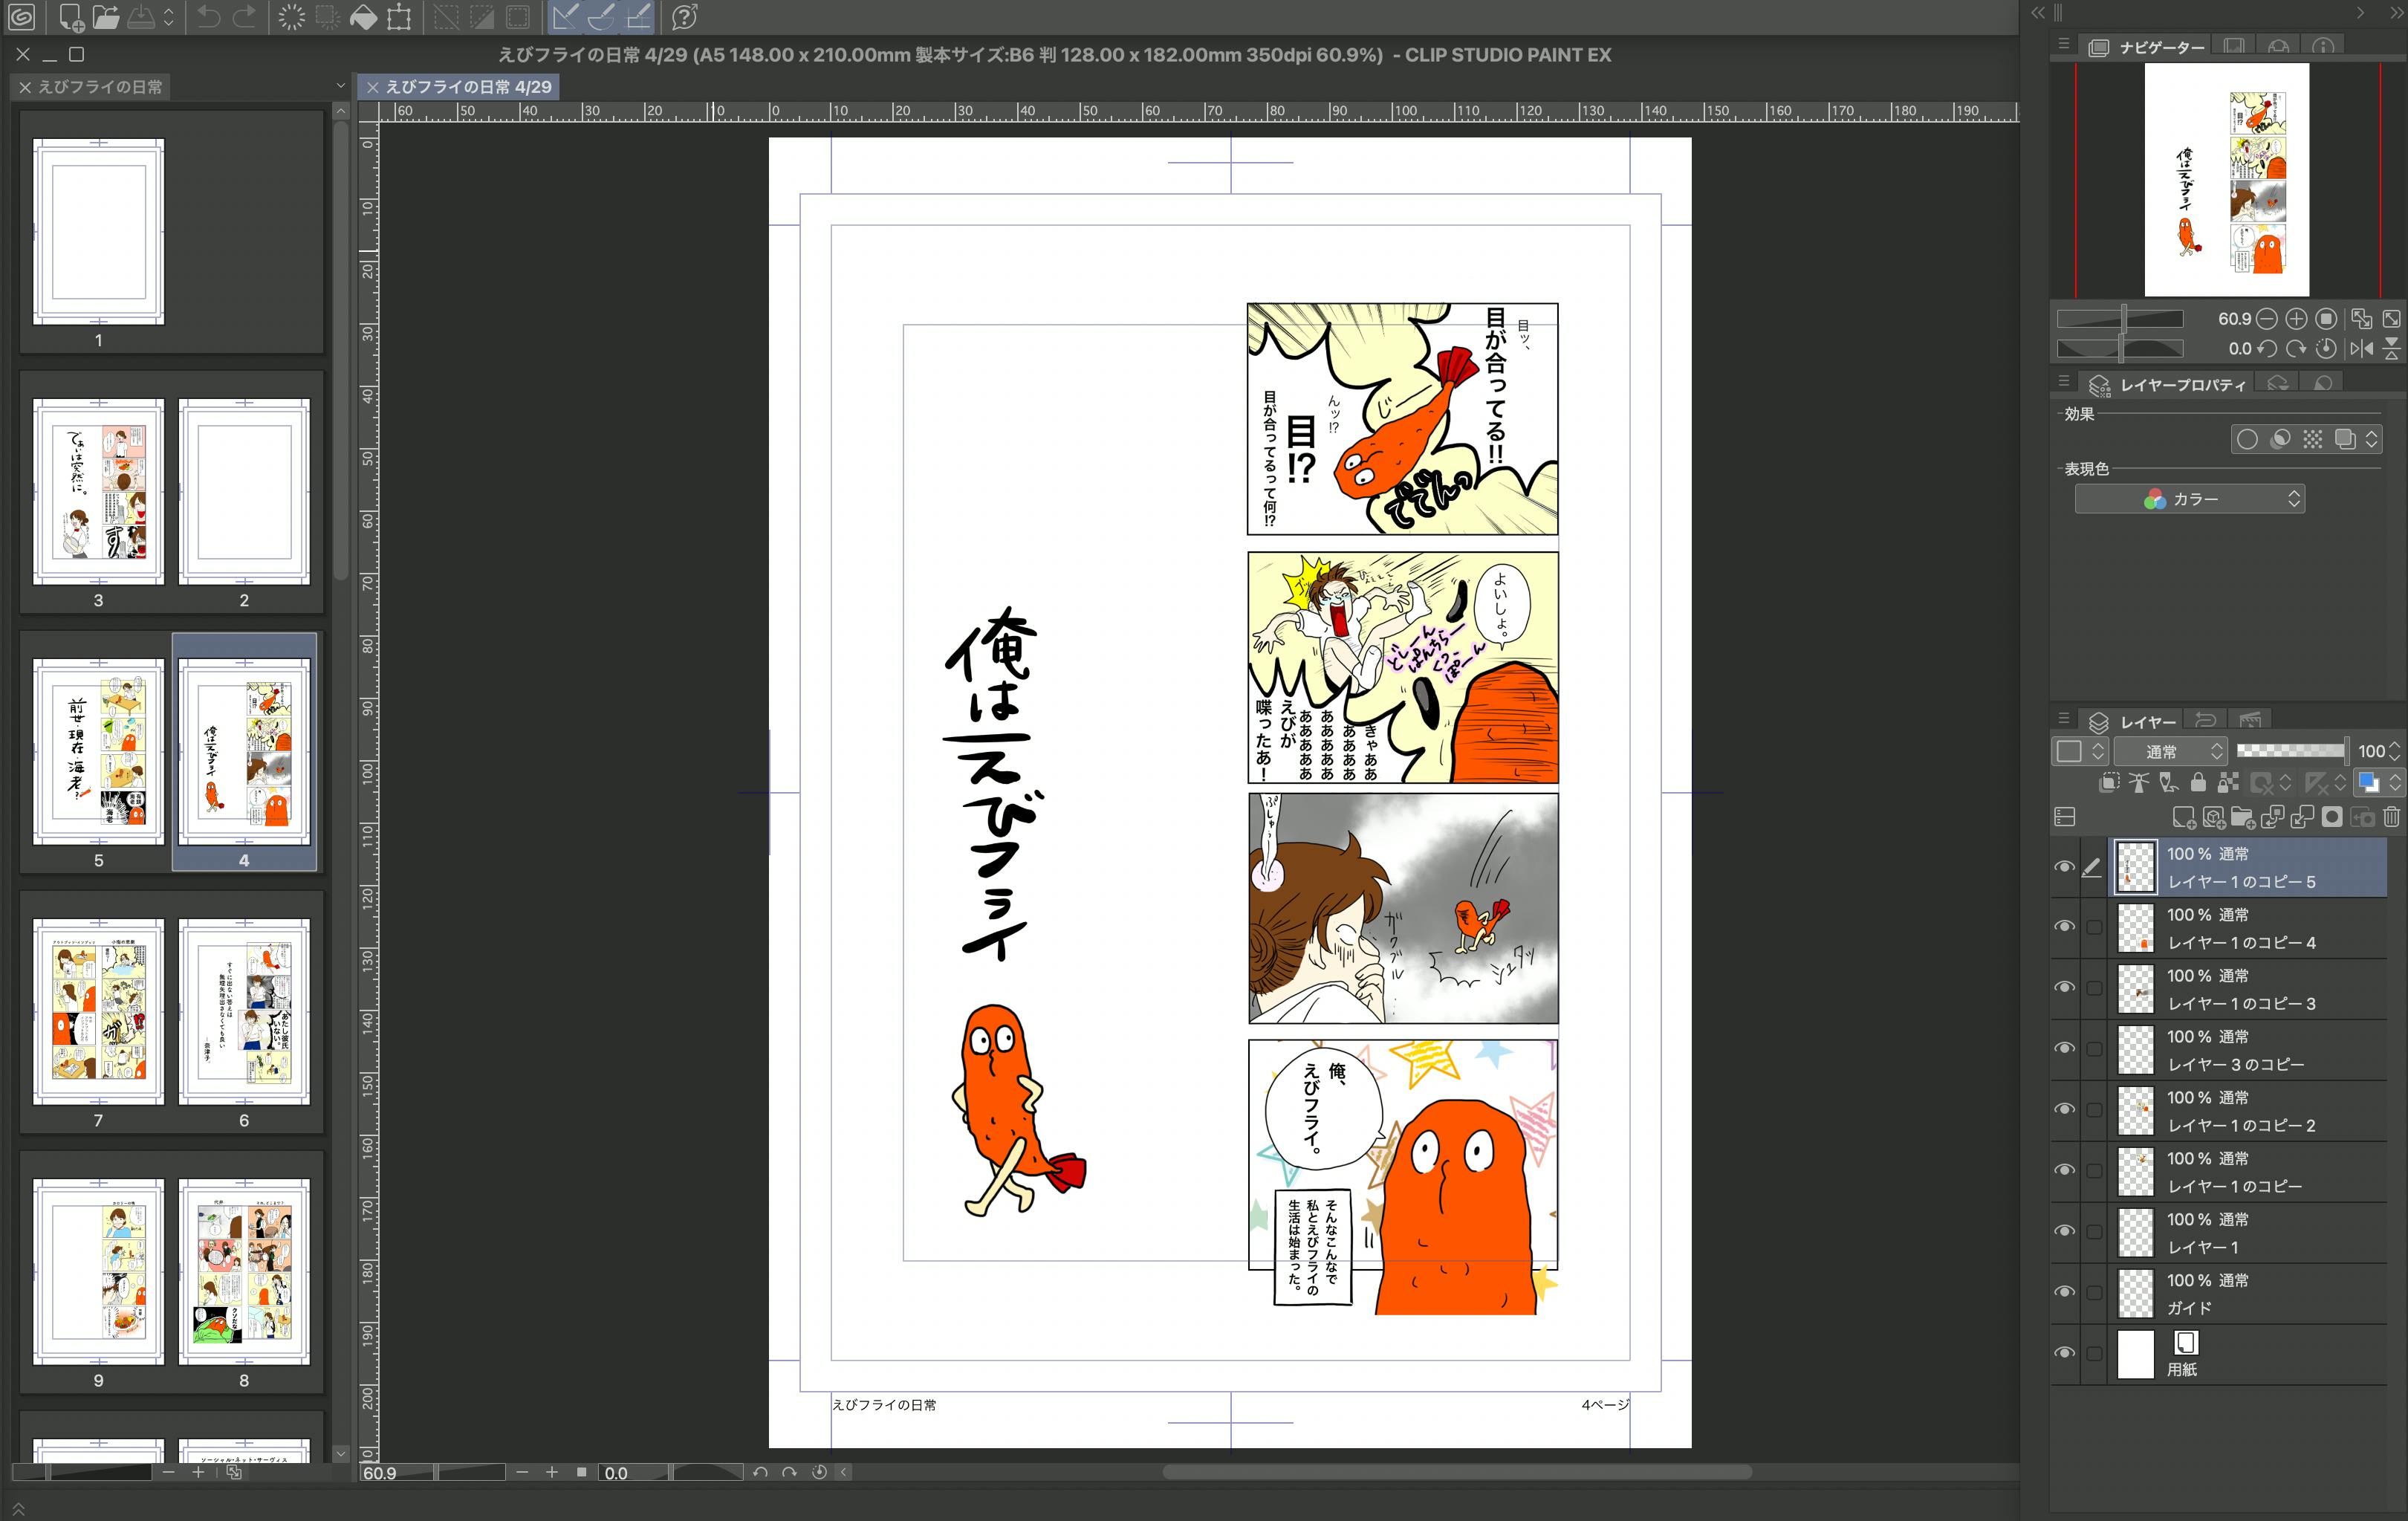Click the new canvas icon

pos(71,17)
